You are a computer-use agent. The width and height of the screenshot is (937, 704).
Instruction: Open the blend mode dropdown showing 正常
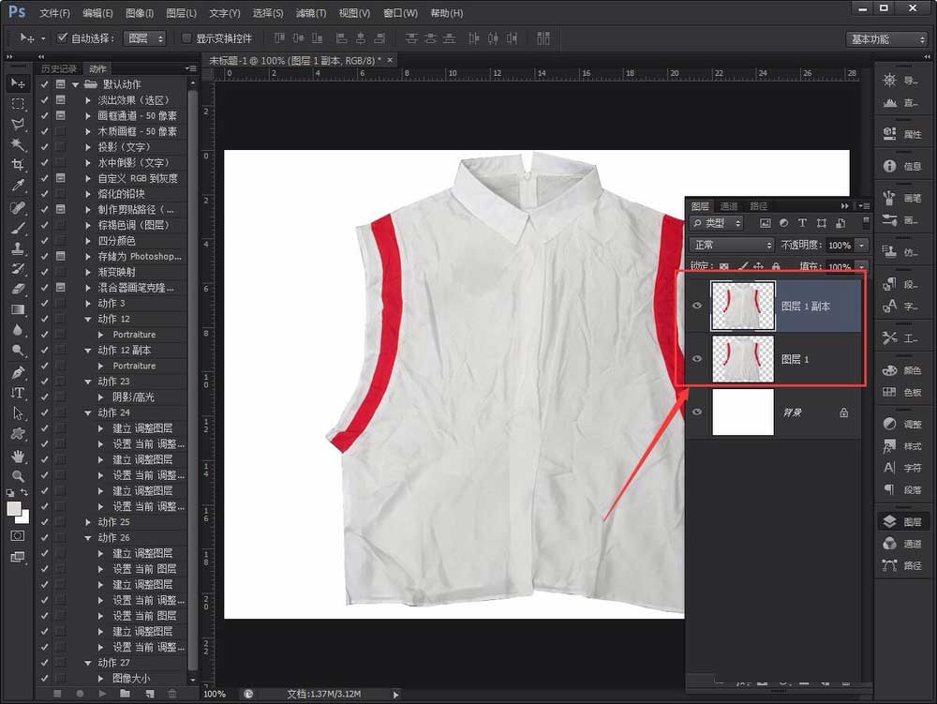731,244
